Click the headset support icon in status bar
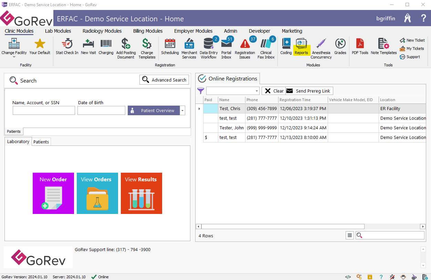Viewport: 431px width, 280px height. [x=403, y=277]
